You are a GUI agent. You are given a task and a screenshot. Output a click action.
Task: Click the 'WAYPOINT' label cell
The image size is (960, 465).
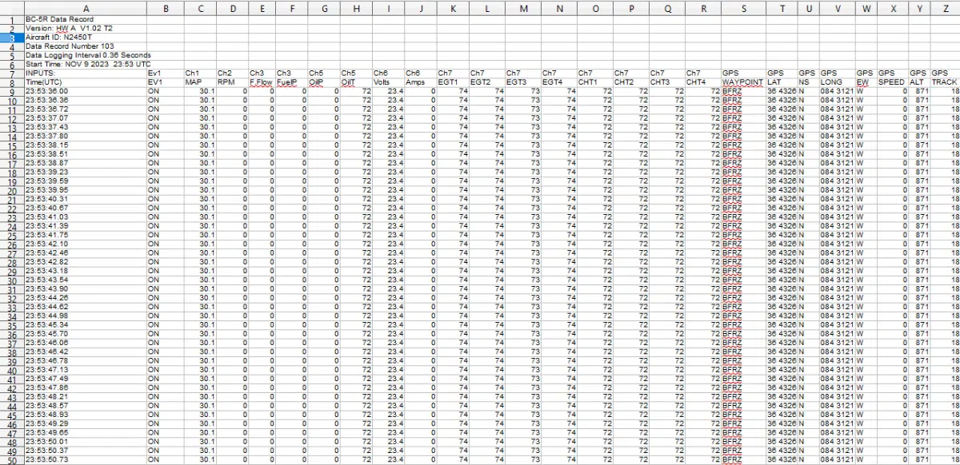pos(742,81)
